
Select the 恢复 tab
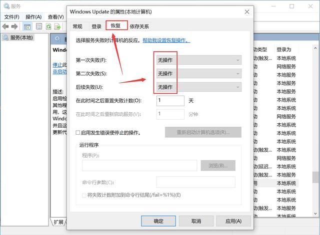coord(115,25)
